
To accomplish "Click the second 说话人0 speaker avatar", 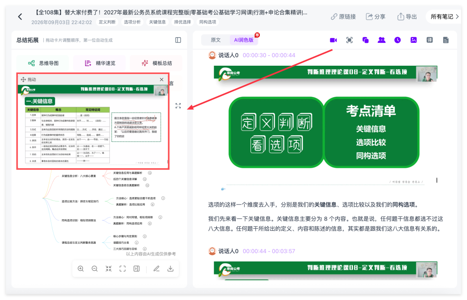I will (x=212, y=251).
